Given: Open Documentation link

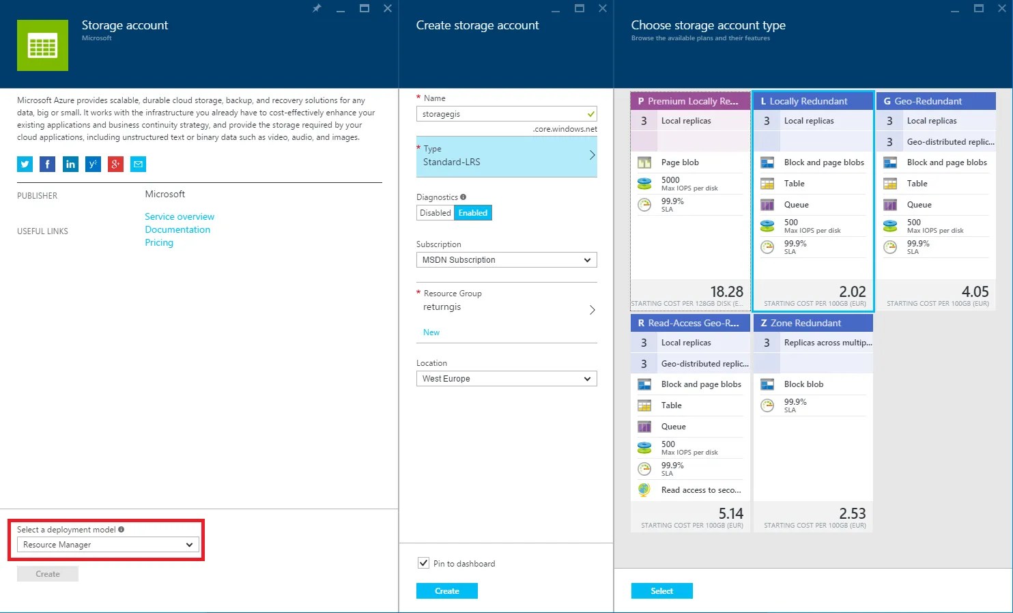Looking at the screenshot, I should tap(177, 229).
